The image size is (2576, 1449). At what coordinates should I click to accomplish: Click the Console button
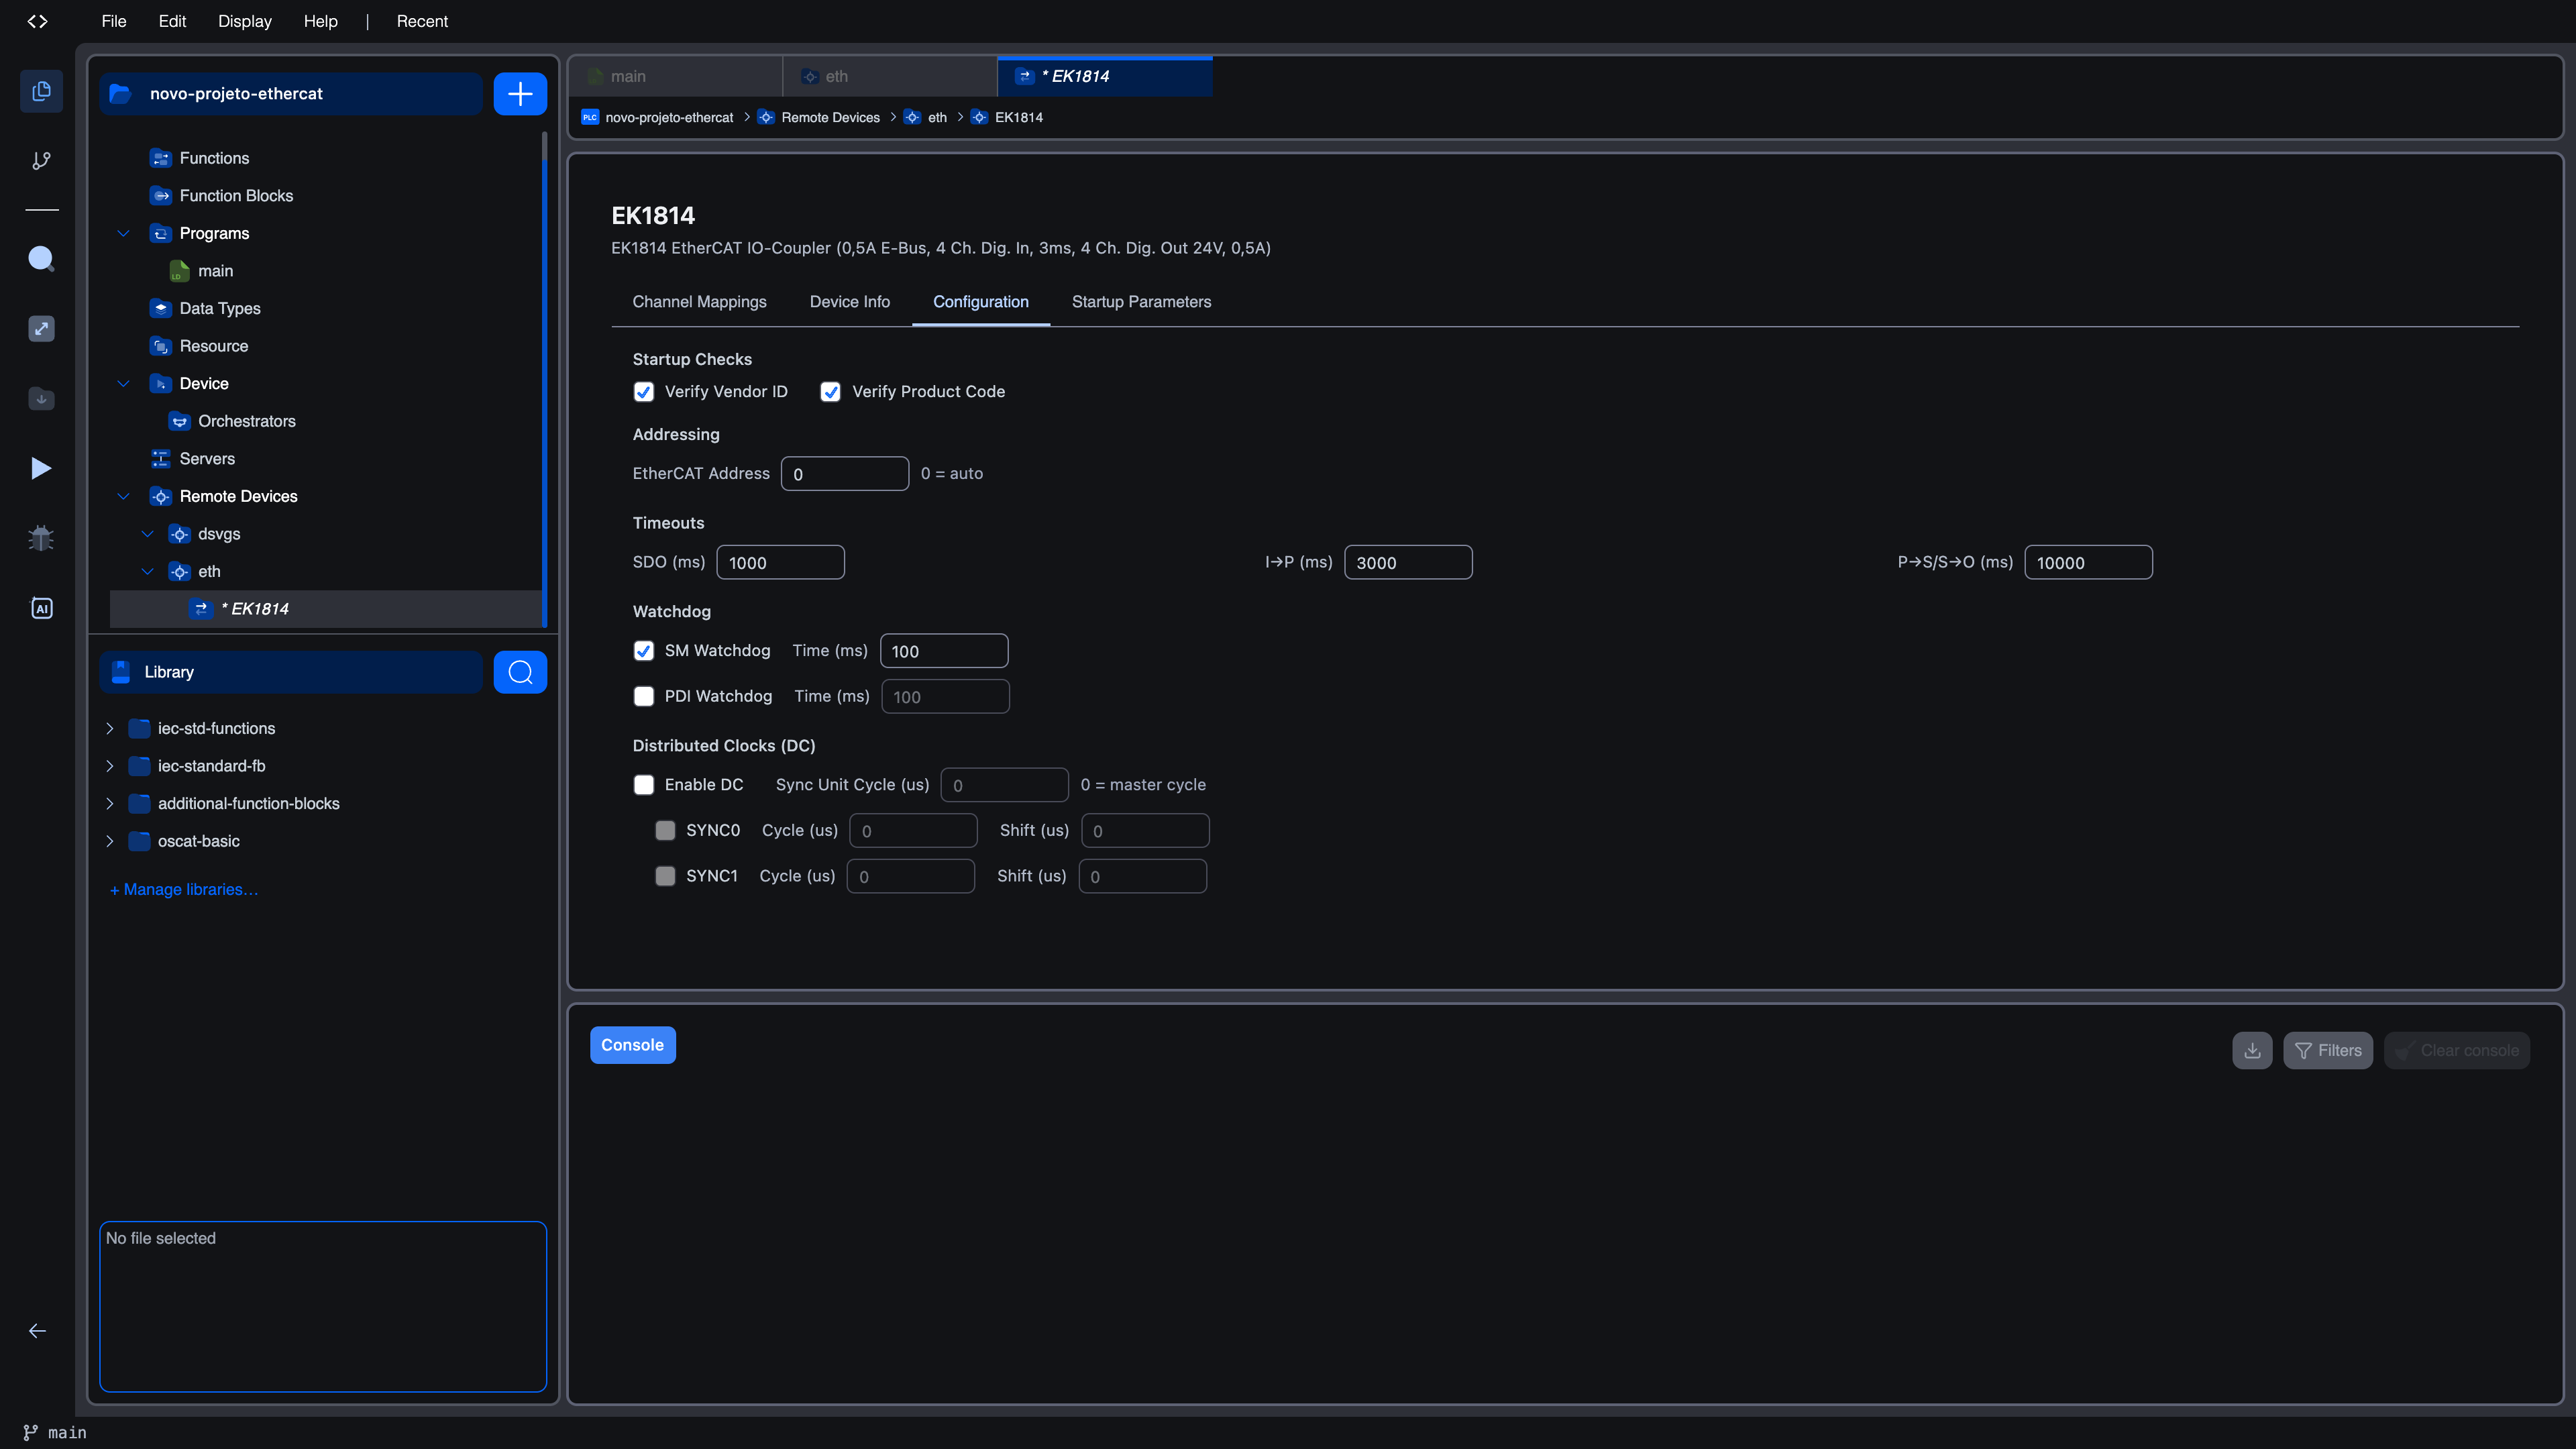click(x=632, y=1045)
